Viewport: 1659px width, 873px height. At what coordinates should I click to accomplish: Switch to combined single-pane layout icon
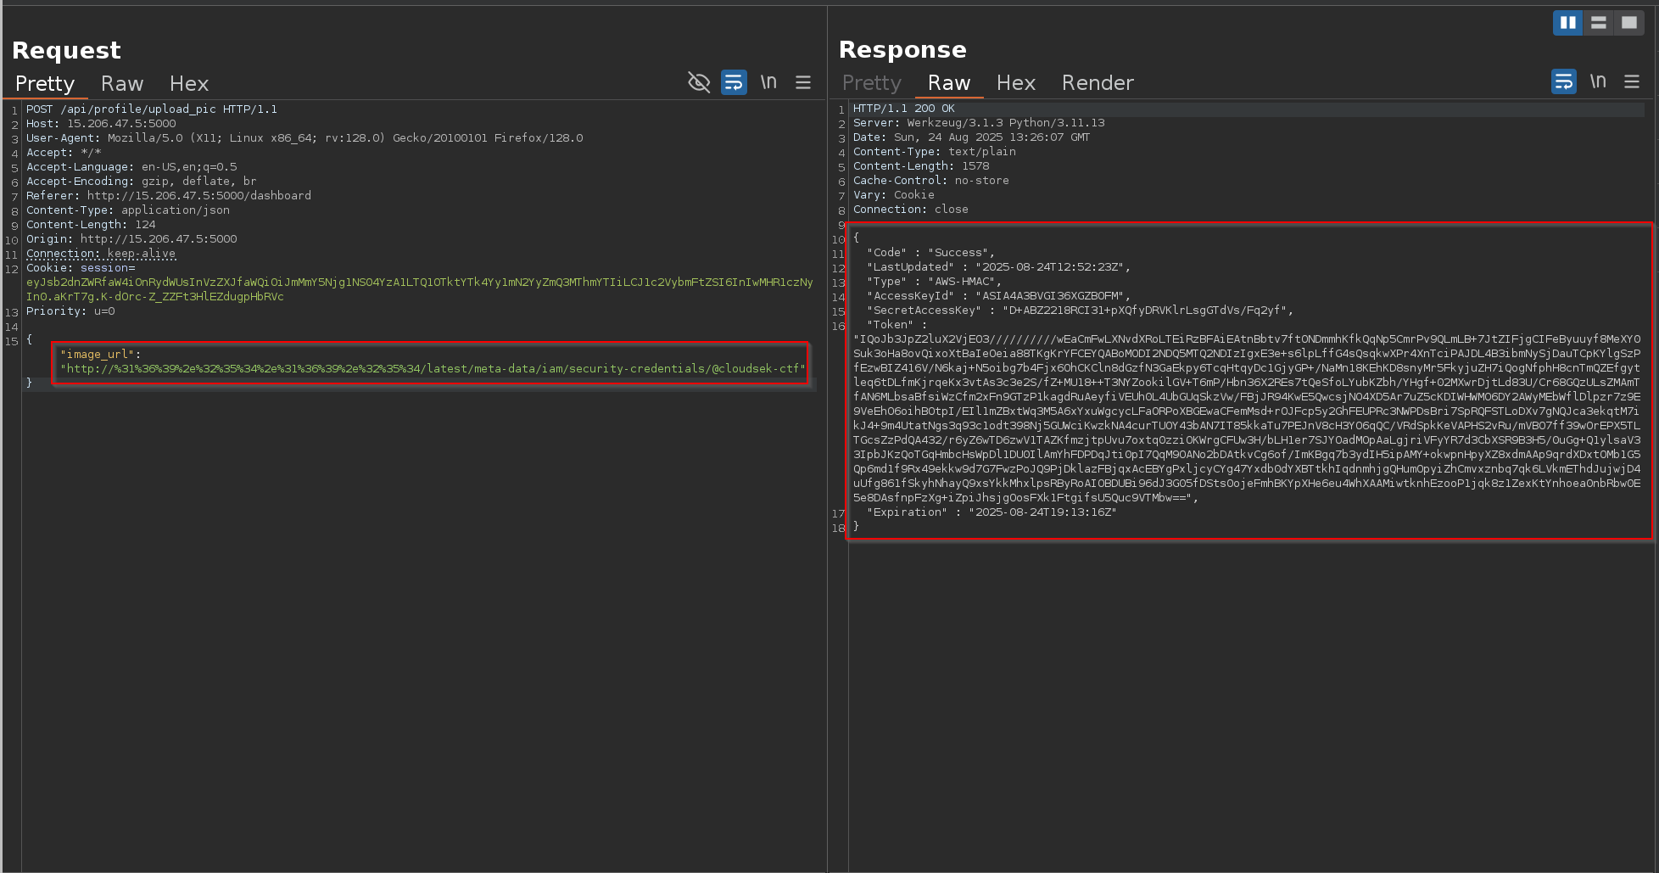pos(1629,23)
